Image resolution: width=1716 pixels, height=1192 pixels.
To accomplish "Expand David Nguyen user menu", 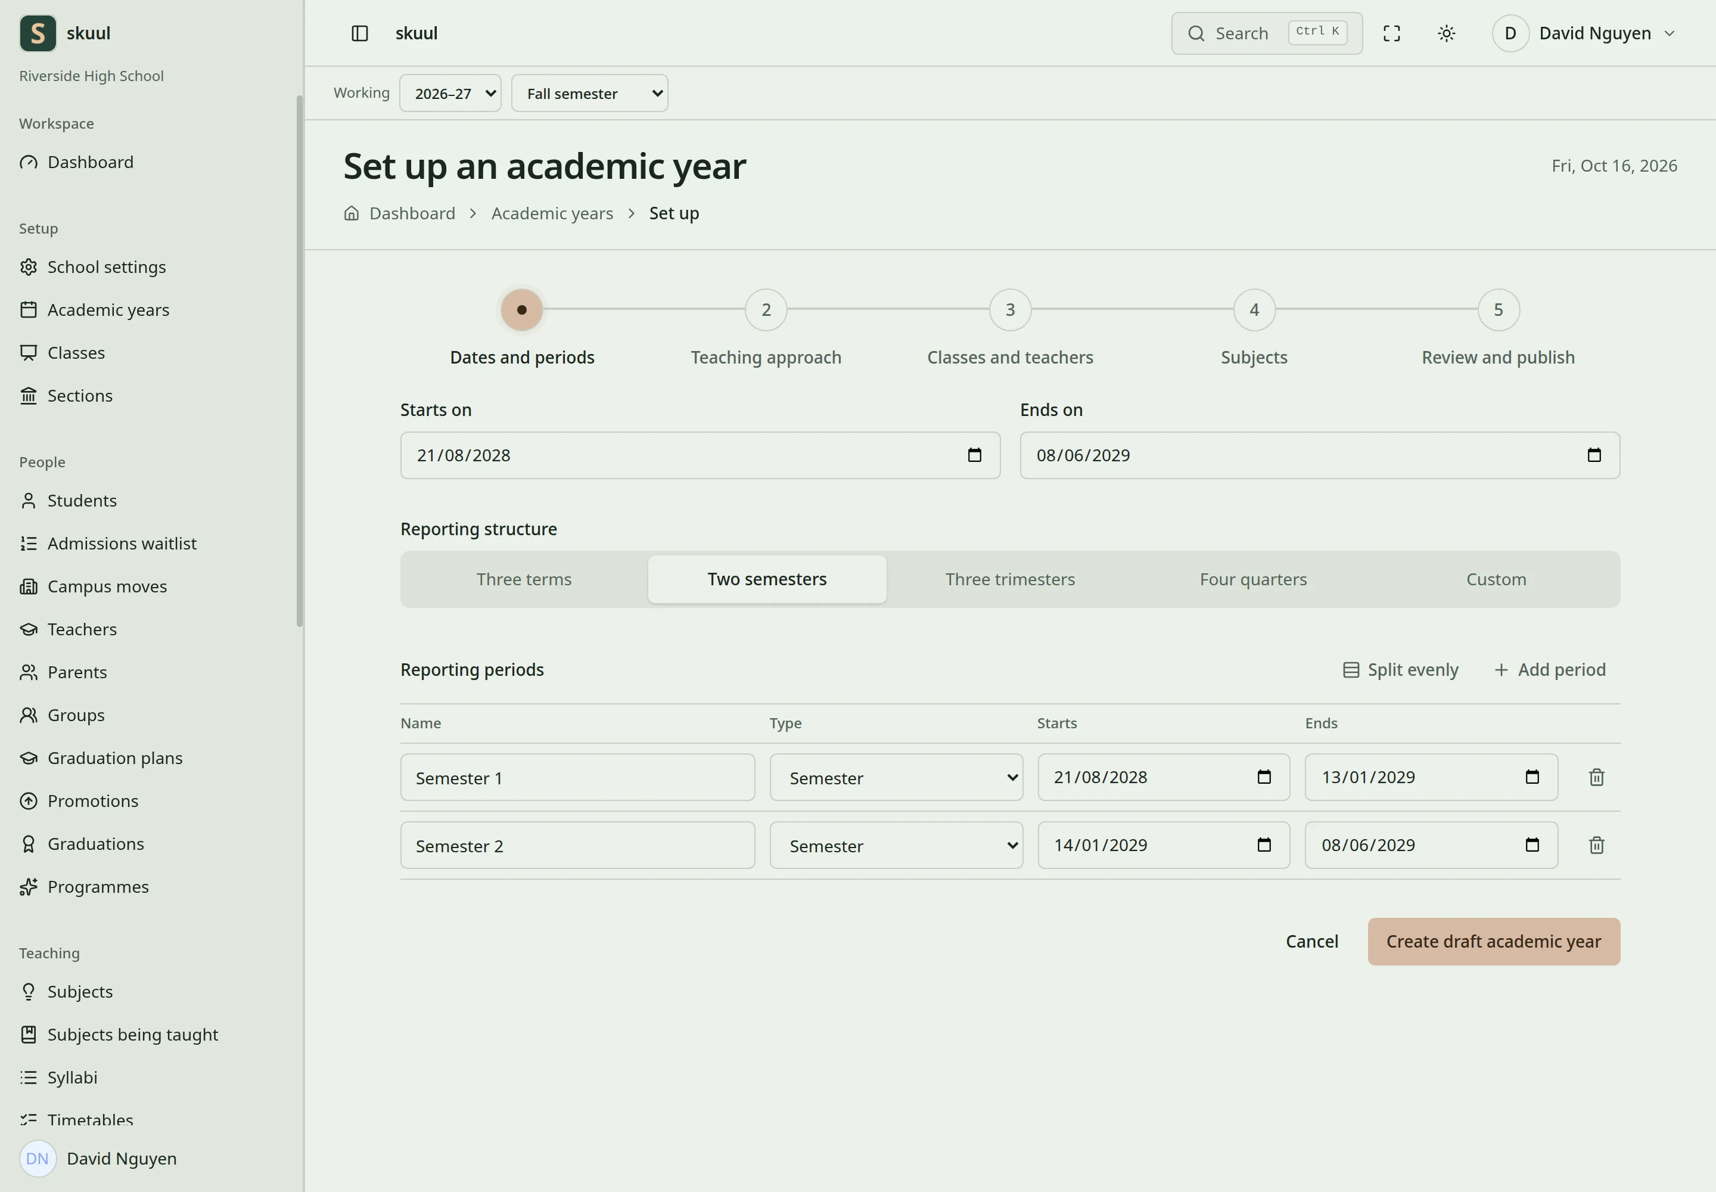I will [1584, 33].
